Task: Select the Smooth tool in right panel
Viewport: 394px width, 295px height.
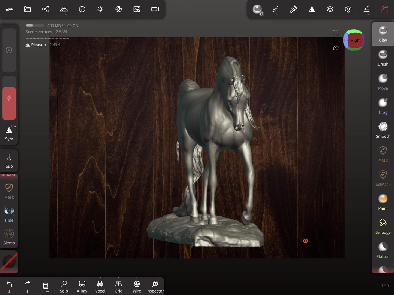Action: tap(383, 130)
